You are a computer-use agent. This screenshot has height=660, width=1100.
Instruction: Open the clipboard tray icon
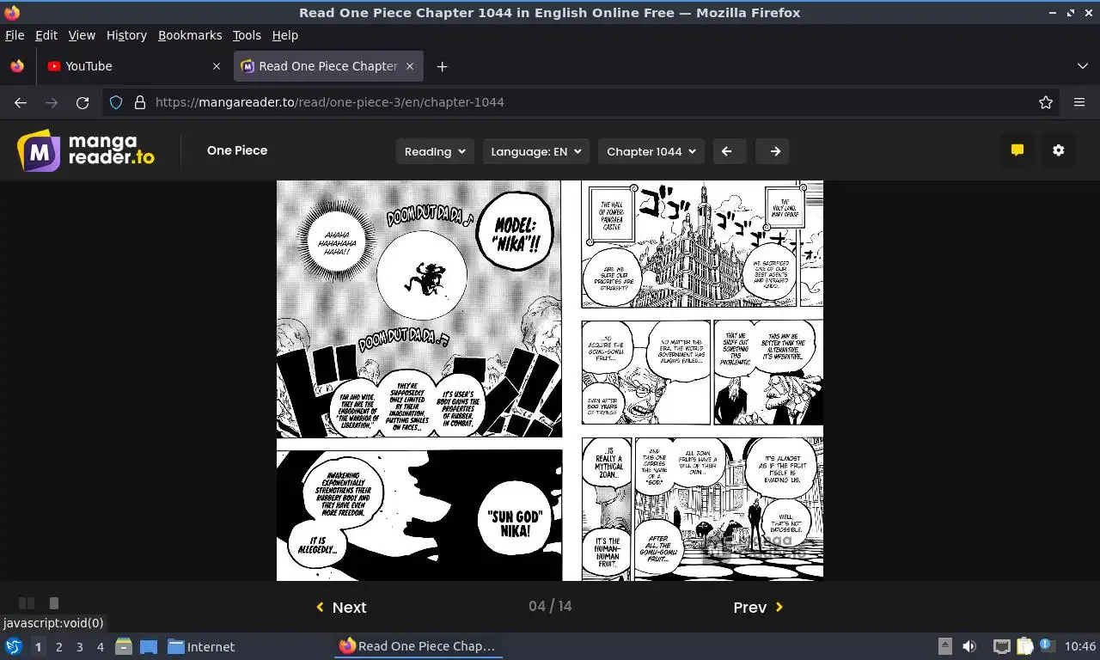click(x=1024, y=646)
